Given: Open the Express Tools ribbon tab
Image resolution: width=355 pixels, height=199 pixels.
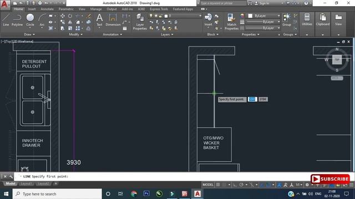Looking at the screenshot, I should click(159, 9).
